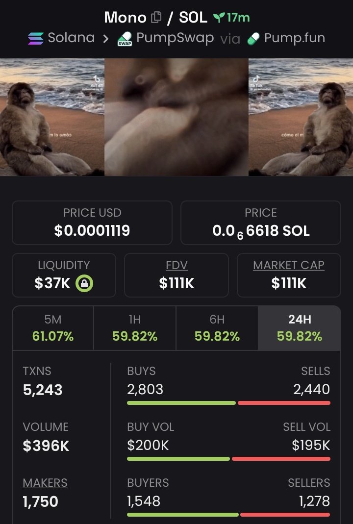Copy the Mono token address icon
The height and width of the screenshot is (524, 353).
[x=156, y=17]
